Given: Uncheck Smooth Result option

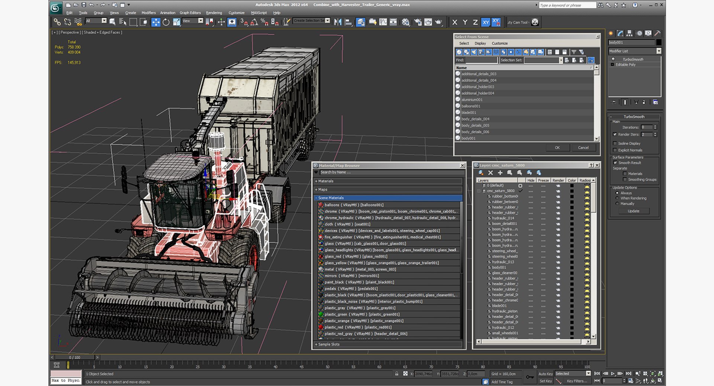Looking at the screenshot, I should pyautogui.click(x=615, y=163).
